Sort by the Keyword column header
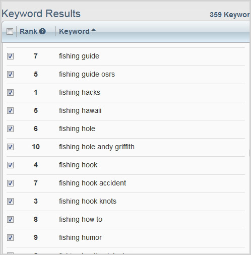This screenshot has width=251, height=255. click(74, 31)
